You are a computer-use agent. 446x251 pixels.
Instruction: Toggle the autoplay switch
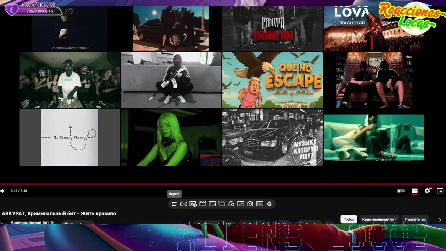click(x=401, y=191)
